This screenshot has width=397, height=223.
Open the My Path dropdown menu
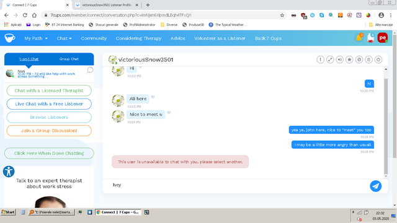36,38
